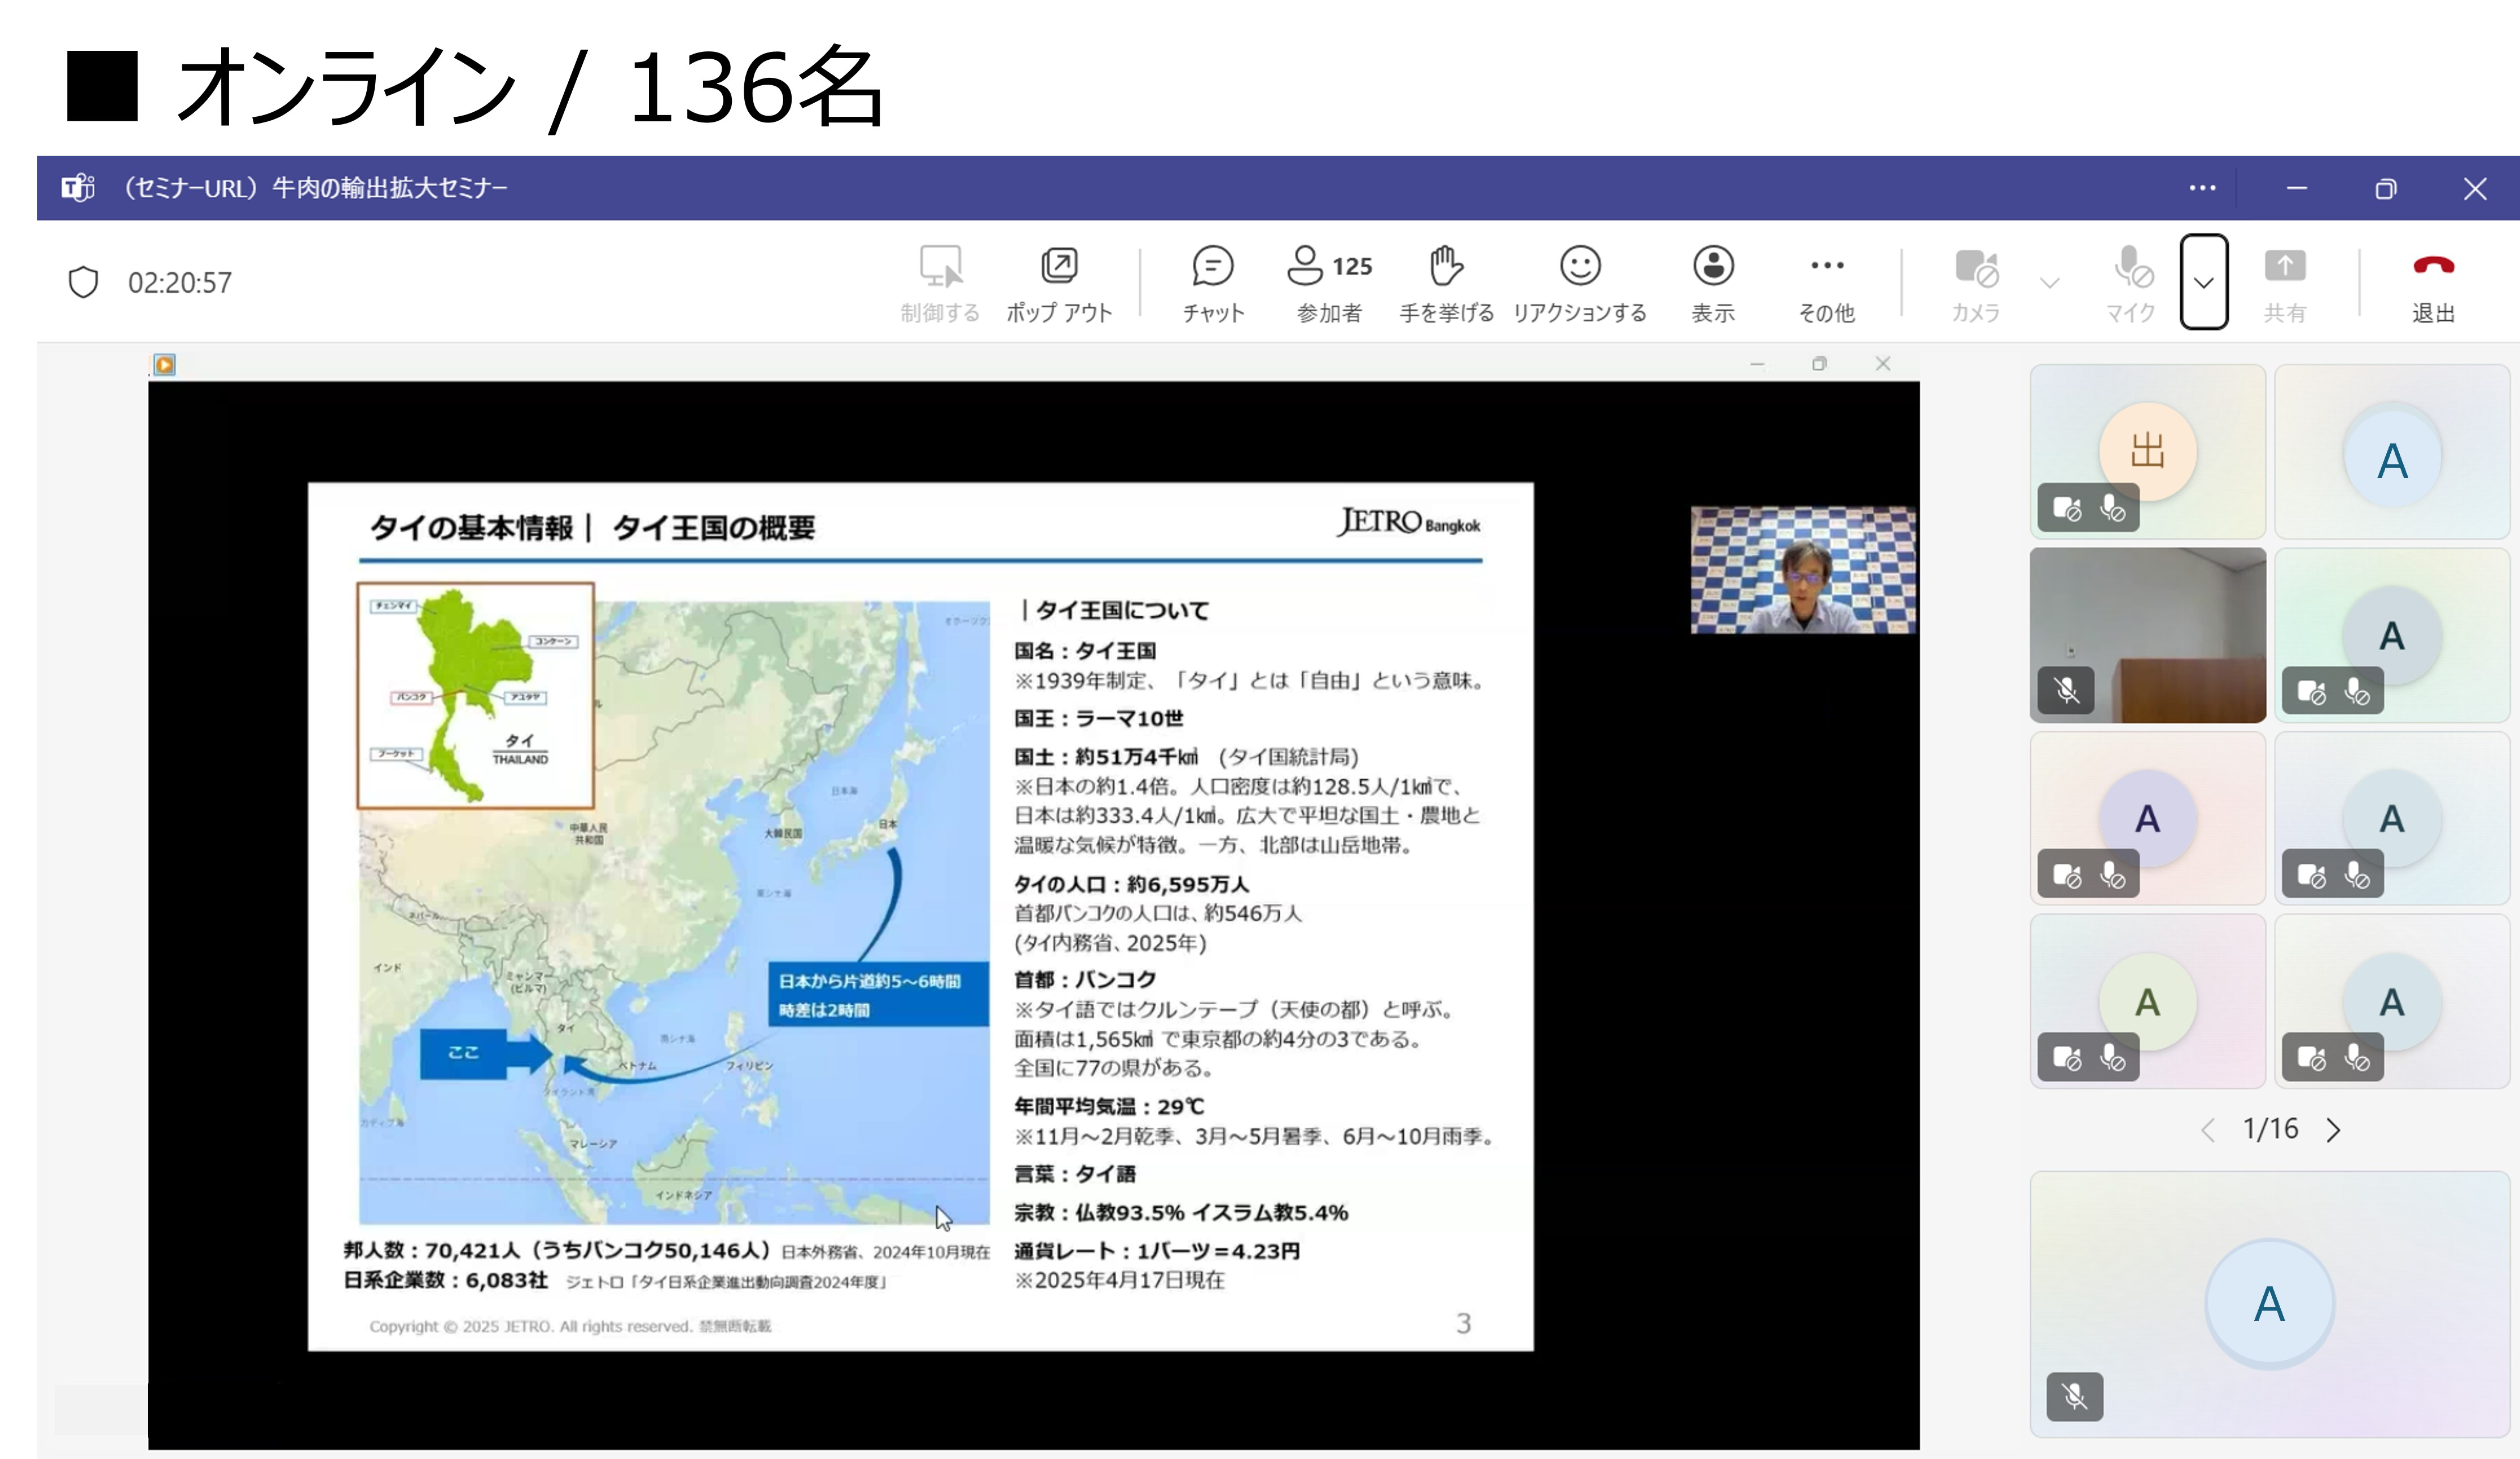The width and height of the screenshot is (2520, 1459).
Task: Open title bar three-dots more options
Action: point(2202,188)
